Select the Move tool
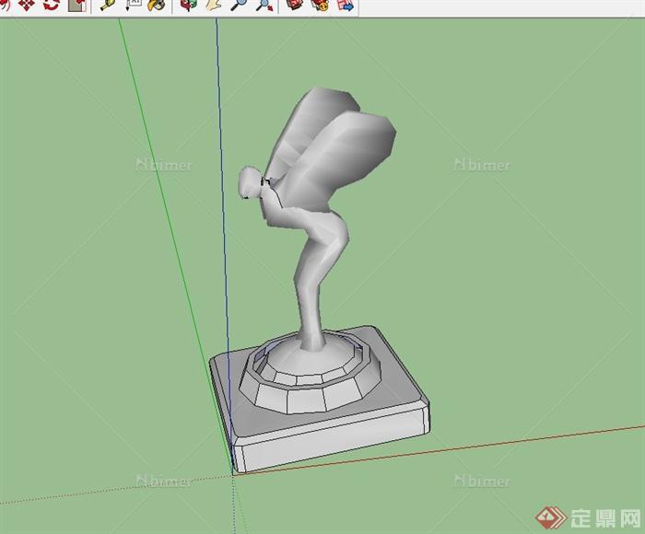645x534 pixels. pyautogui.click(x=26, y=5)
